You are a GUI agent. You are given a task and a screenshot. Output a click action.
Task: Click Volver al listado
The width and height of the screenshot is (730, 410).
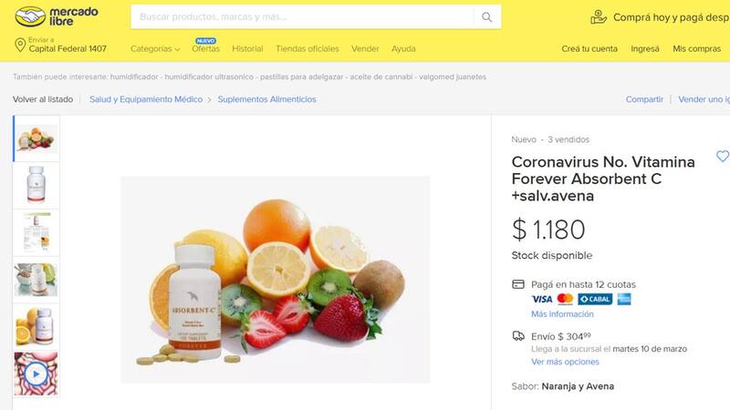43,99
